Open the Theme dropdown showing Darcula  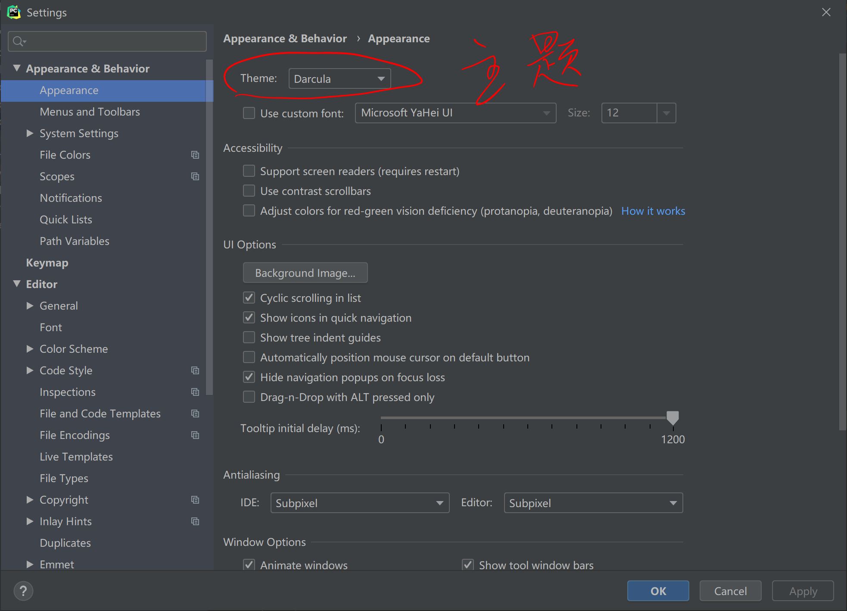point(339,78)
